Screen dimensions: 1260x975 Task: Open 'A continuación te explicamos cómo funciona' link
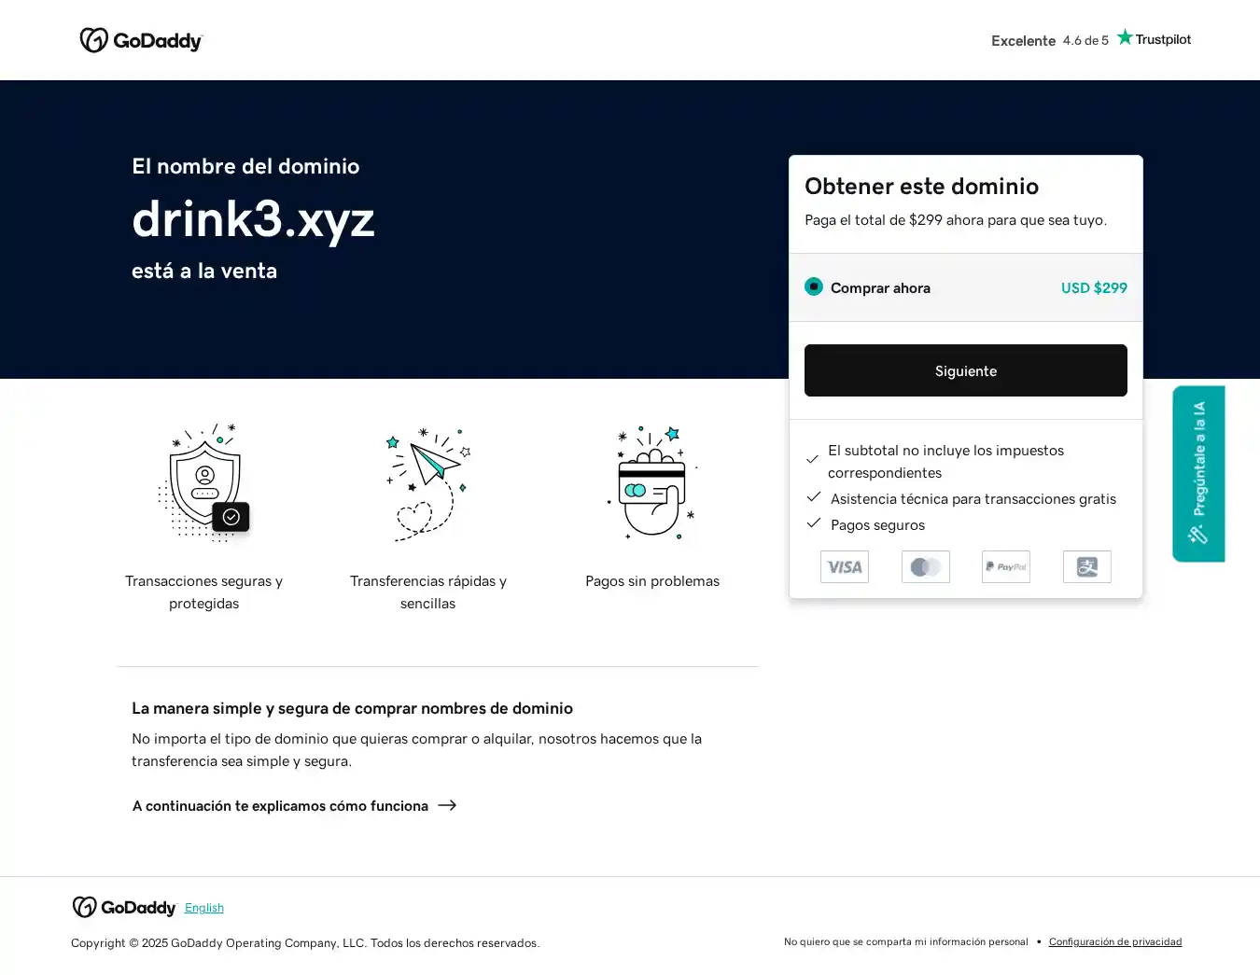pos(280,806)
